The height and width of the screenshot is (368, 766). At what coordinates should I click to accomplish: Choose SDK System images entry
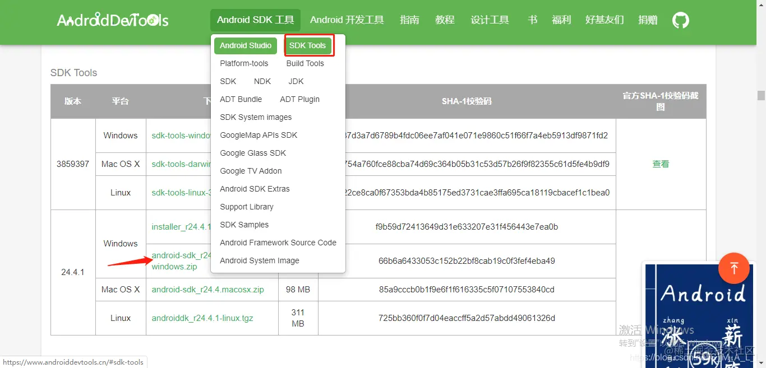(x=256, y=117)
